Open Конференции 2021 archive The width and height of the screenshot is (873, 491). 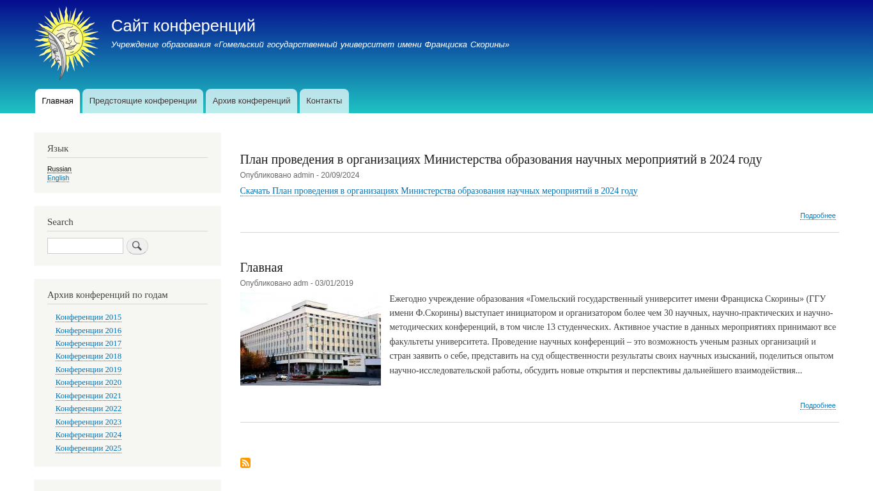pyautogui.click(x=88, y=396)
